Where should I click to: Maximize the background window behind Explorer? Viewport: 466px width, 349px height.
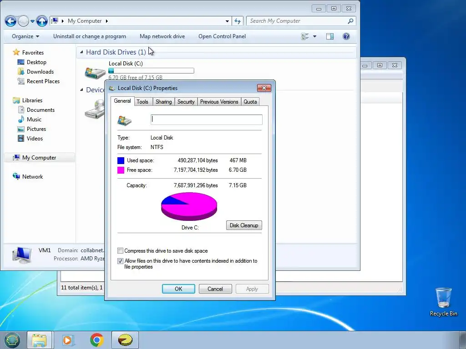(x=380, y=65)
